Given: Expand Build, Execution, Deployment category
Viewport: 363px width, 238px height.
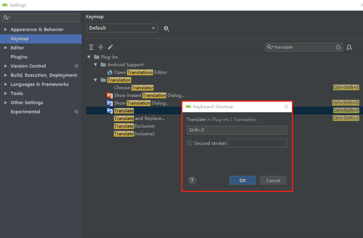Looking at the screenshot, I should coord(5,75).
